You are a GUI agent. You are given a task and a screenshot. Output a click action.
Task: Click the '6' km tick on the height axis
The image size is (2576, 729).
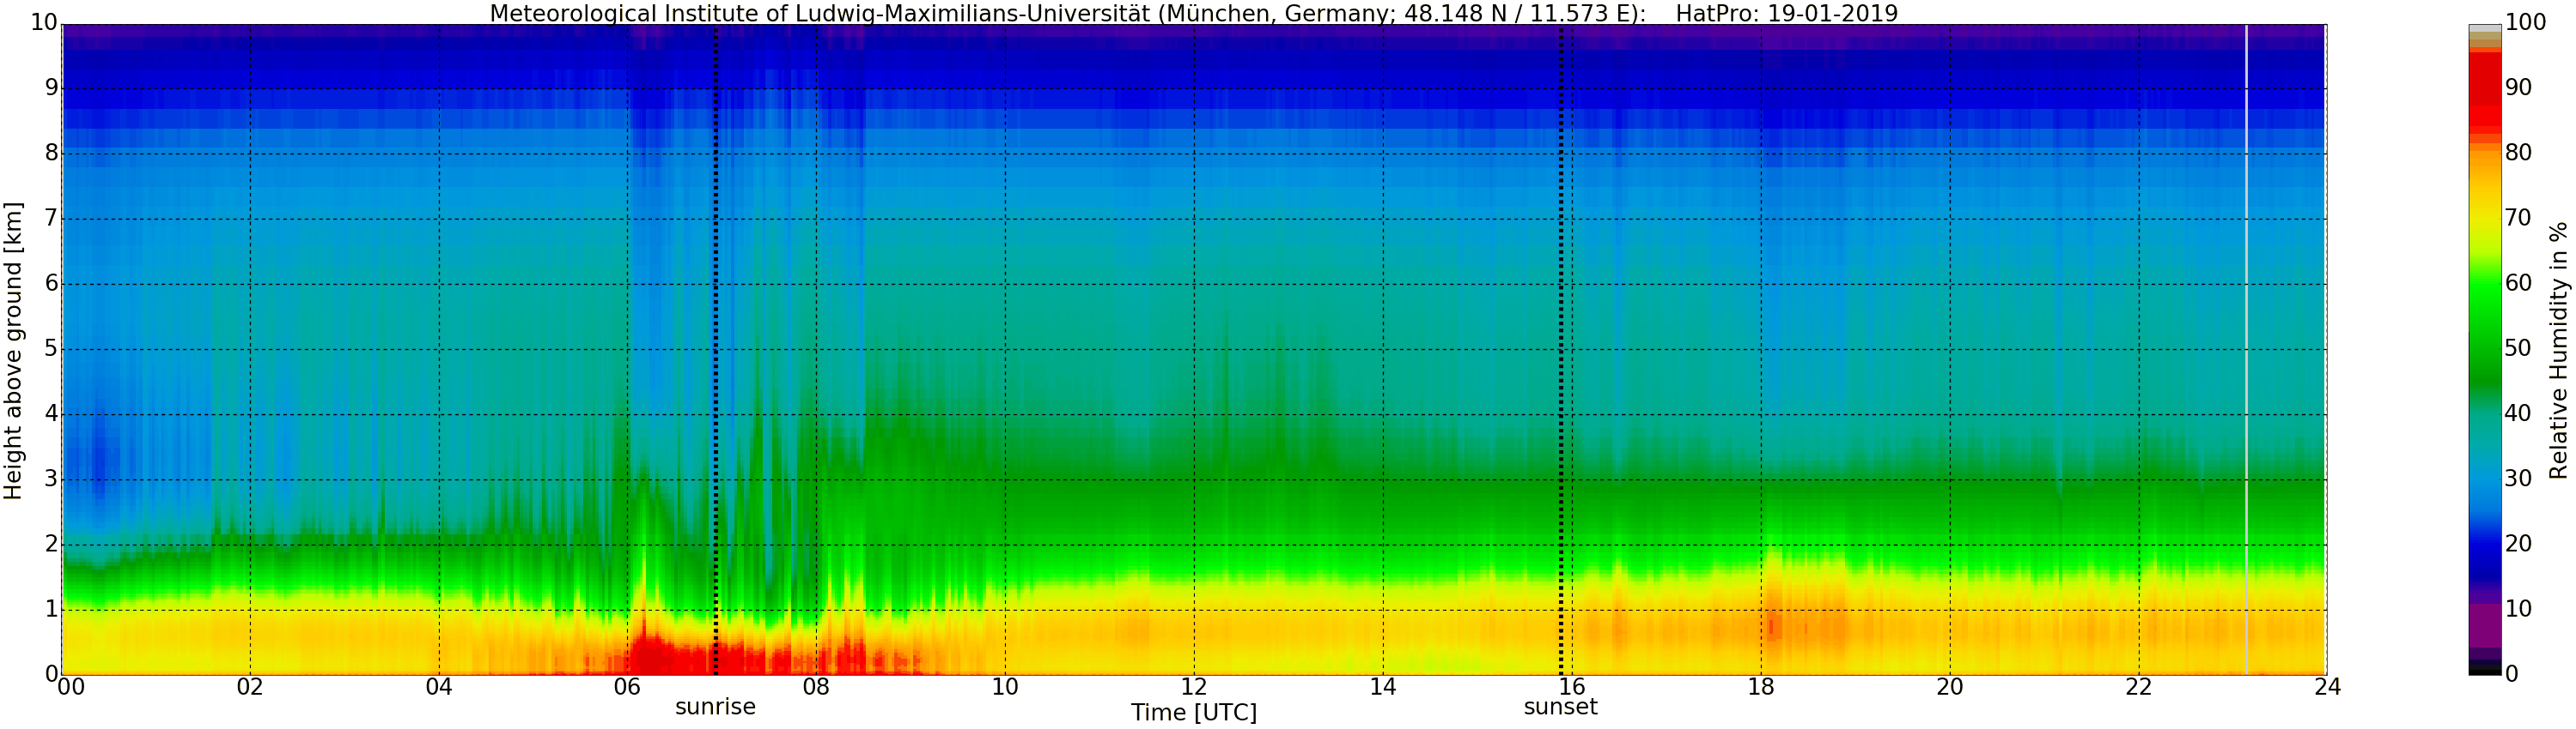[x=52, y=284]
